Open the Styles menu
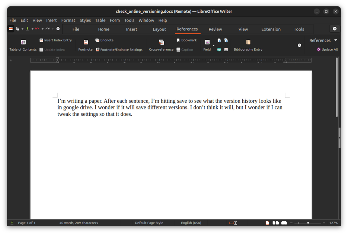Screen dimensions: 348x234 point(85,20)
